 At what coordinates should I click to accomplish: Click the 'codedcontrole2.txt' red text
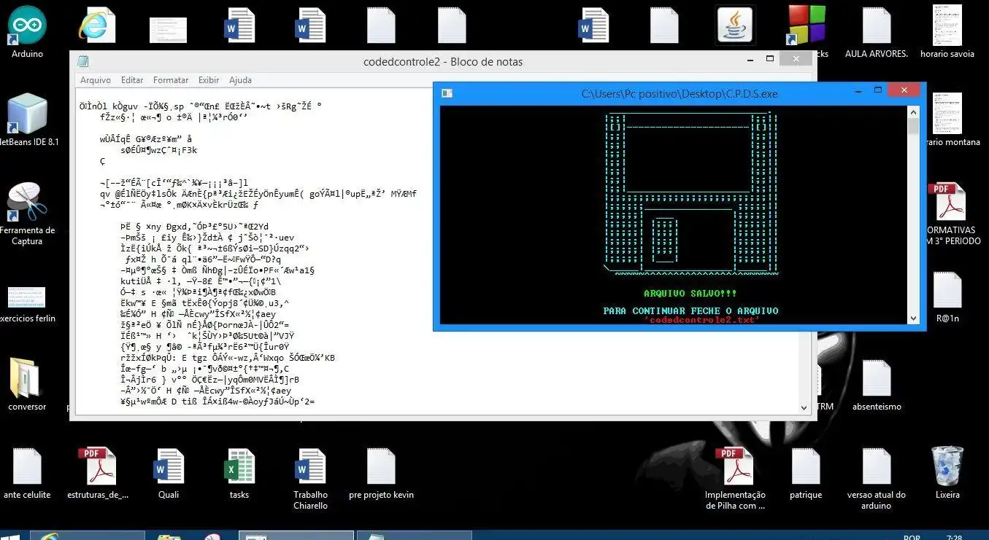click(x=702, y=320)
